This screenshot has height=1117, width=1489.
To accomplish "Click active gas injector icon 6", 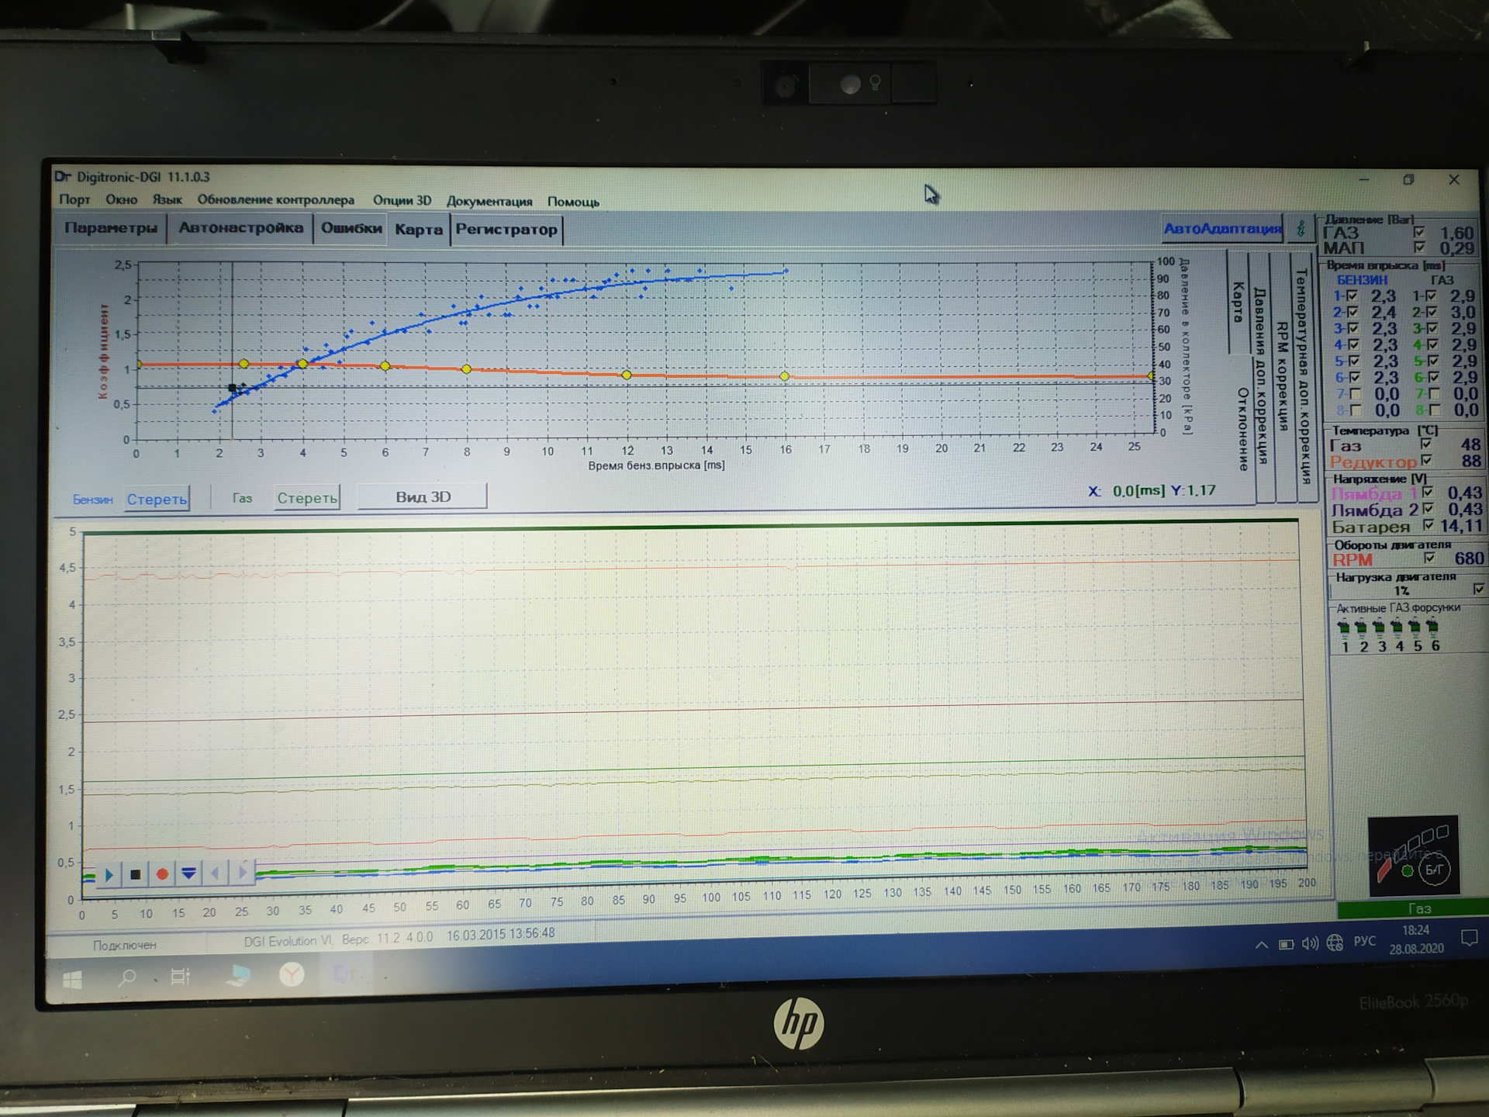I will click(x=1433, y=627).
